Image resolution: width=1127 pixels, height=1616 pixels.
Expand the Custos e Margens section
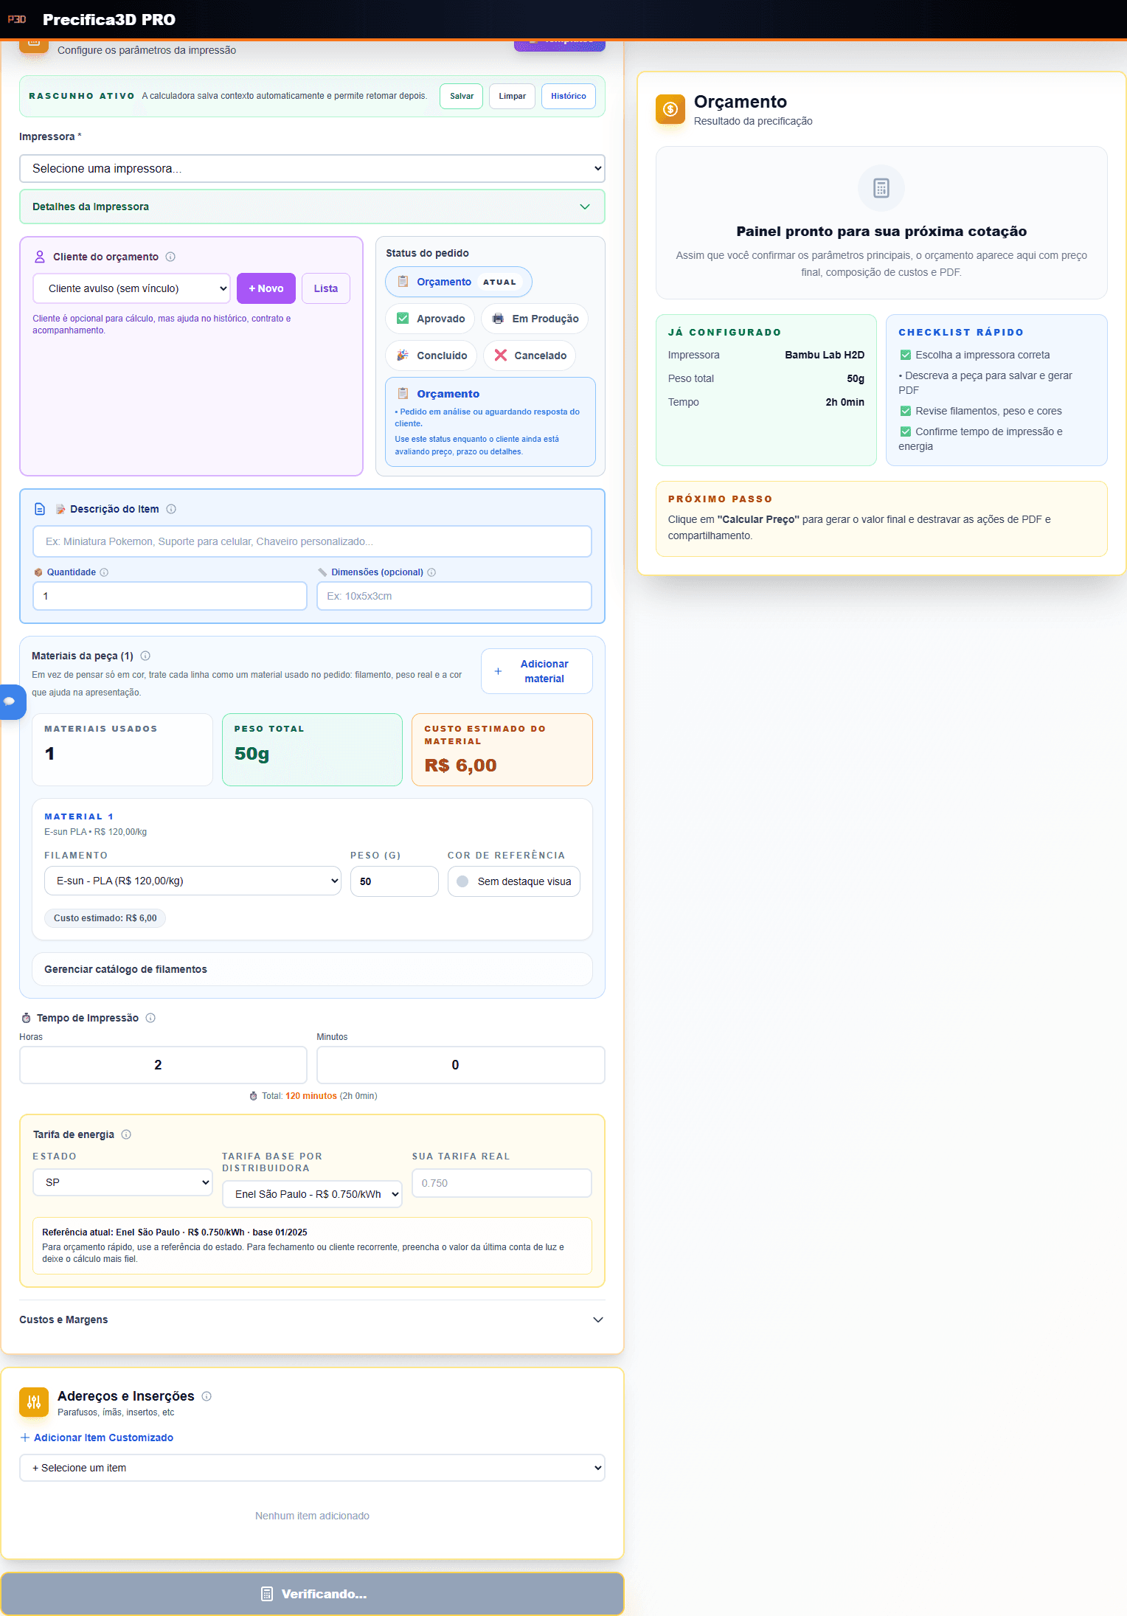point(312,1319)
